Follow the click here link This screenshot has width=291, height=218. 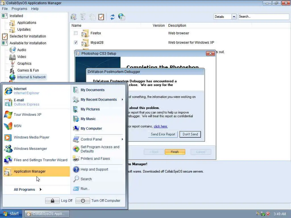(161, 126)
